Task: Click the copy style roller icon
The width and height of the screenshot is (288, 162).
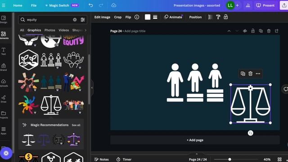Action: click(218, 17)
